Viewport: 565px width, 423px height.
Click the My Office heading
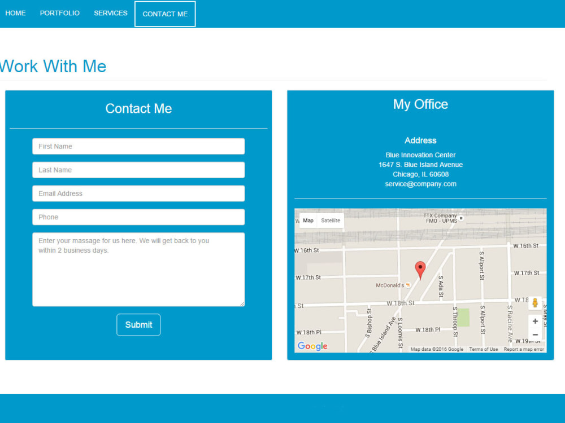click(x=420, y=104)
